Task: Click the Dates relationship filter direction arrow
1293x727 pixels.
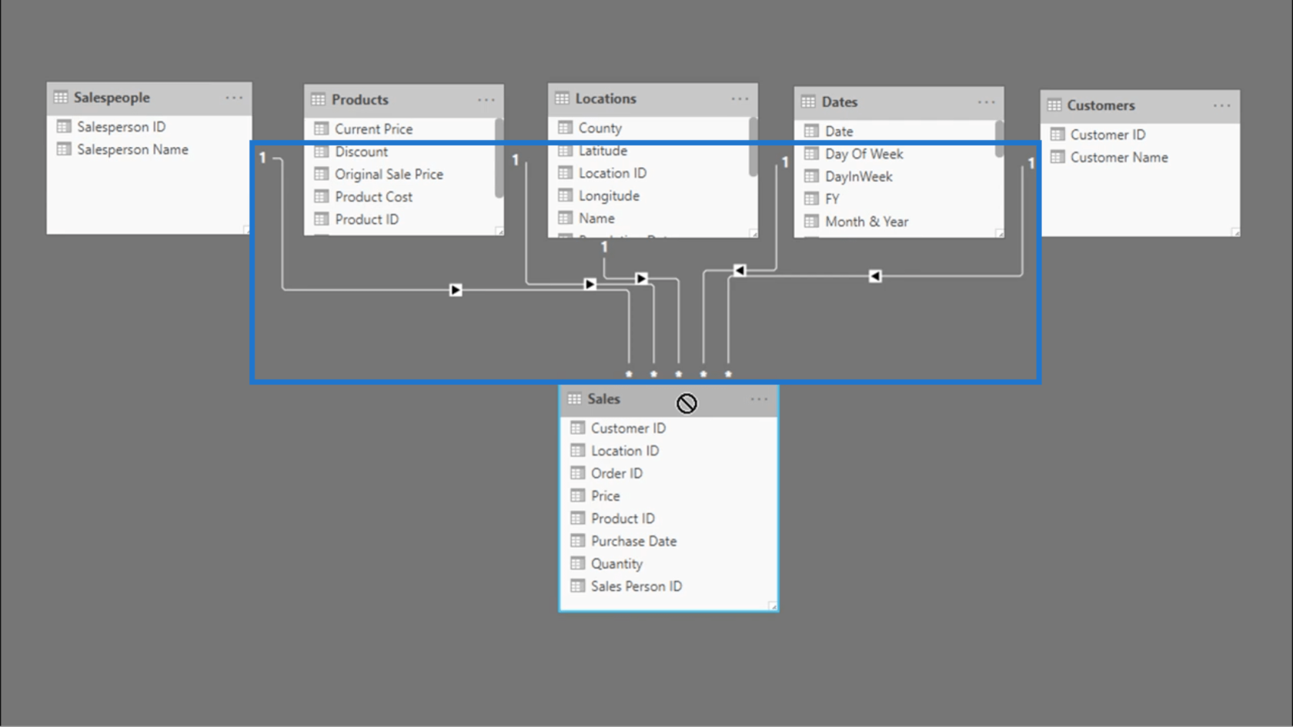Action: click(740, 270)
